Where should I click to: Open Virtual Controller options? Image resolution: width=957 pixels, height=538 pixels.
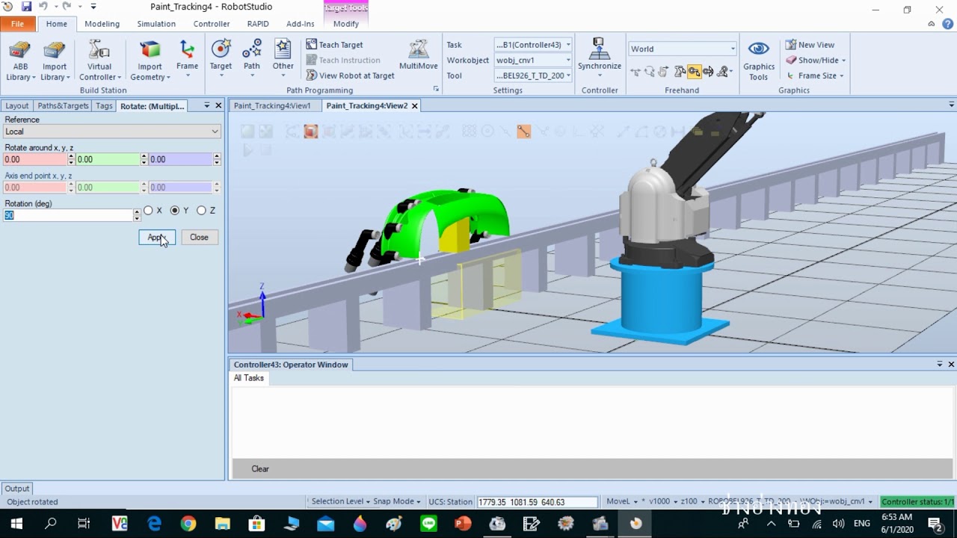[x=99, y=61]
